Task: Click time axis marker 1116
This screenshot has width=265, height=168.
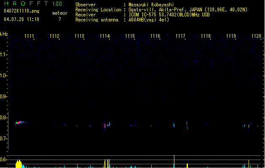Action: (155, 36)
